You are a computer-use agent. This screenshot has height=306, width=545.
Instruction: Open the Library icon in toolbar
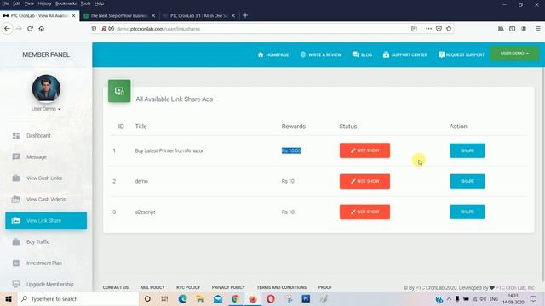point(501,29)
